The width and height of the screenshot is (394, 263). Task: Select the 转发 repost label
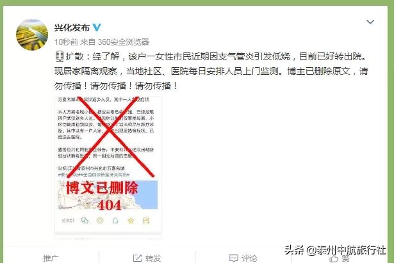click(153, 258)
